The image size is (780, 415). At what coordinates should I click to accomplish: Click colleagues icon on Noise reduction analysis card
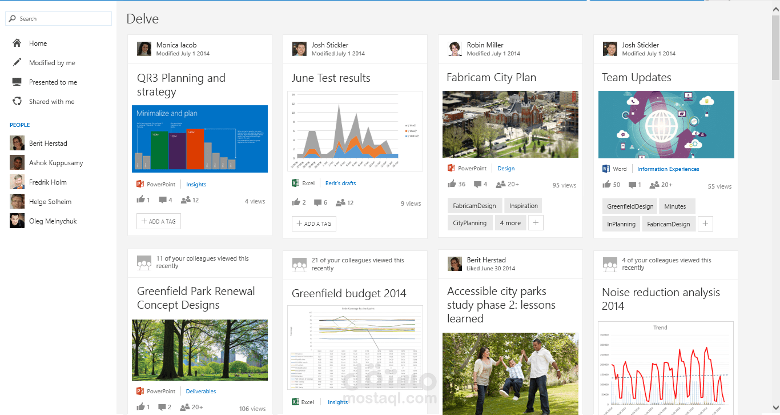[x=610, y=264]
